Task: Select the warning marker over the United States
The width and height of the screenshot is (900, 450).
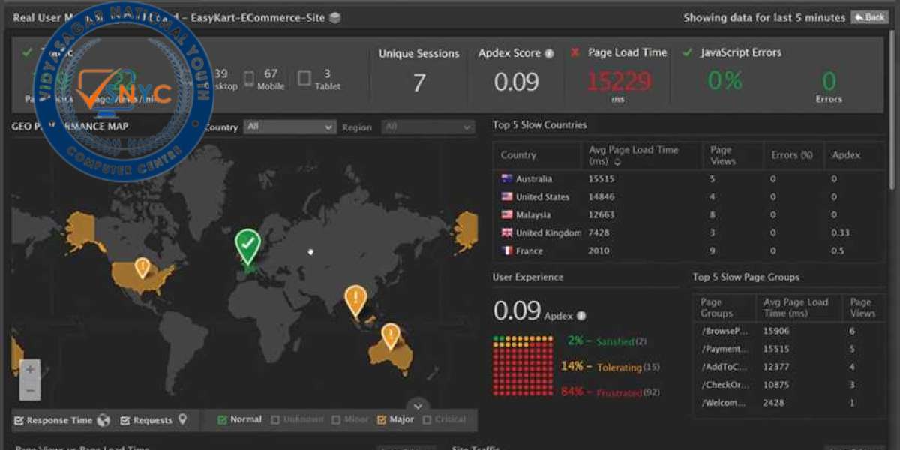Action: (142, 267)
